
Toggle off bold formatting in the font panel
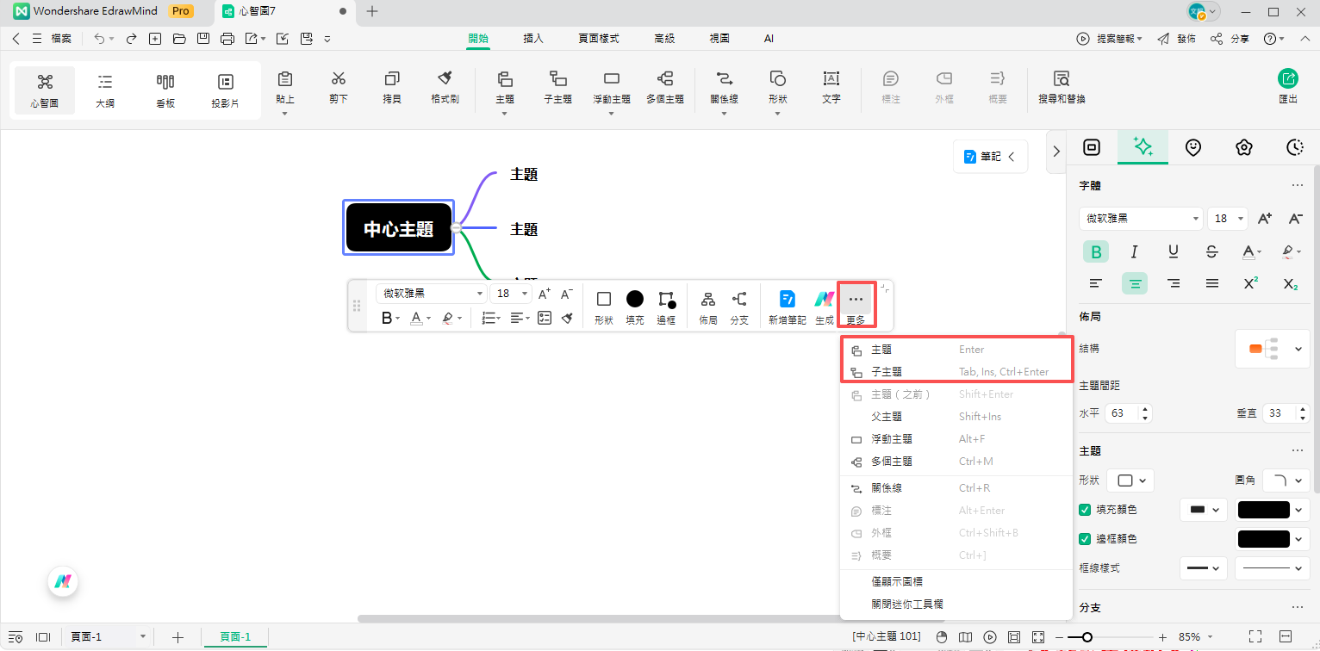tap(1095, 251)
